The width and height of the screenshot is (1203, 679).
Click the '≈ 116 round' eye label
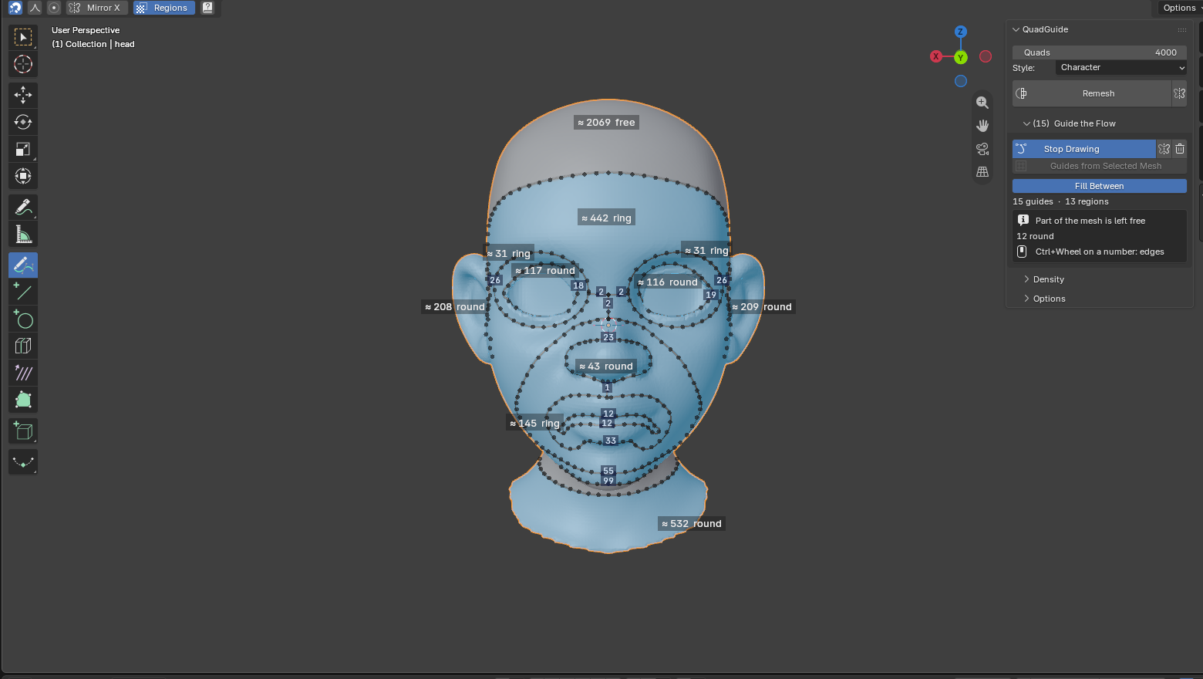click(x=668, y=282)
